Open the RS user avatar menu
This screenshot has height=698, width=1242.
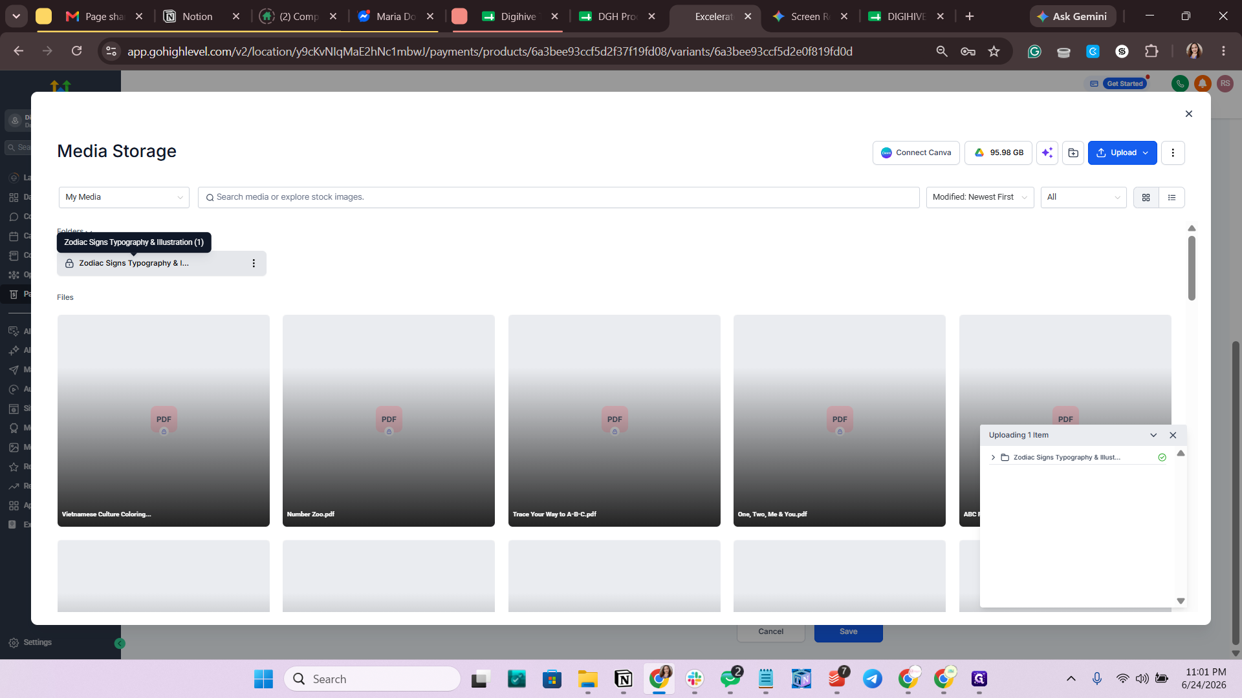[x=1225, y=83]
